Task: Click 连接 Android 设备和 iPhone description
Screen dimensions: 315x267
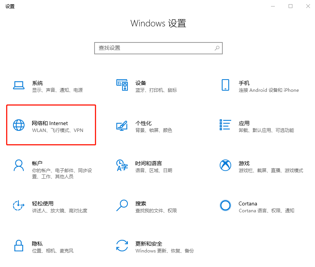Action: pos(269,90)
